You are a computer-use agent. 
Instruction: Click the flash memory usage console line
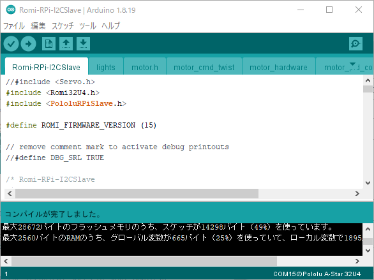(167, 227)
